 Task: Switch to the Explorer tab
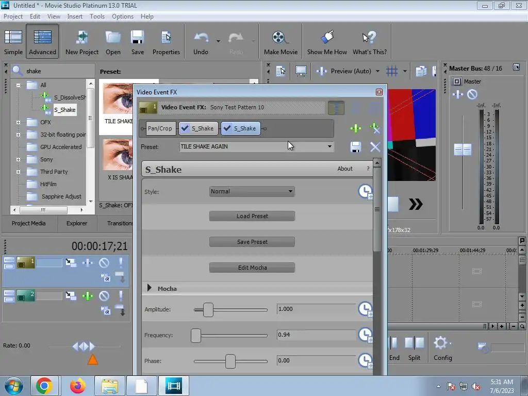[77, 223]
